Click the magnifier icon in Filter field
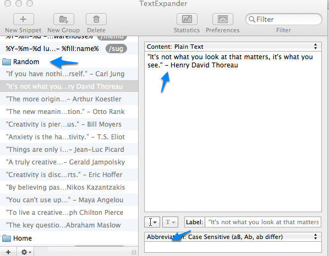This screenshot has height=256, width=329. click(251, 19)
